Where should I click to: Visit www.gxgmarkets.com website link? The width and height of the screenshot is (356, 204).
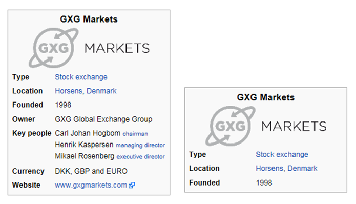91,185
